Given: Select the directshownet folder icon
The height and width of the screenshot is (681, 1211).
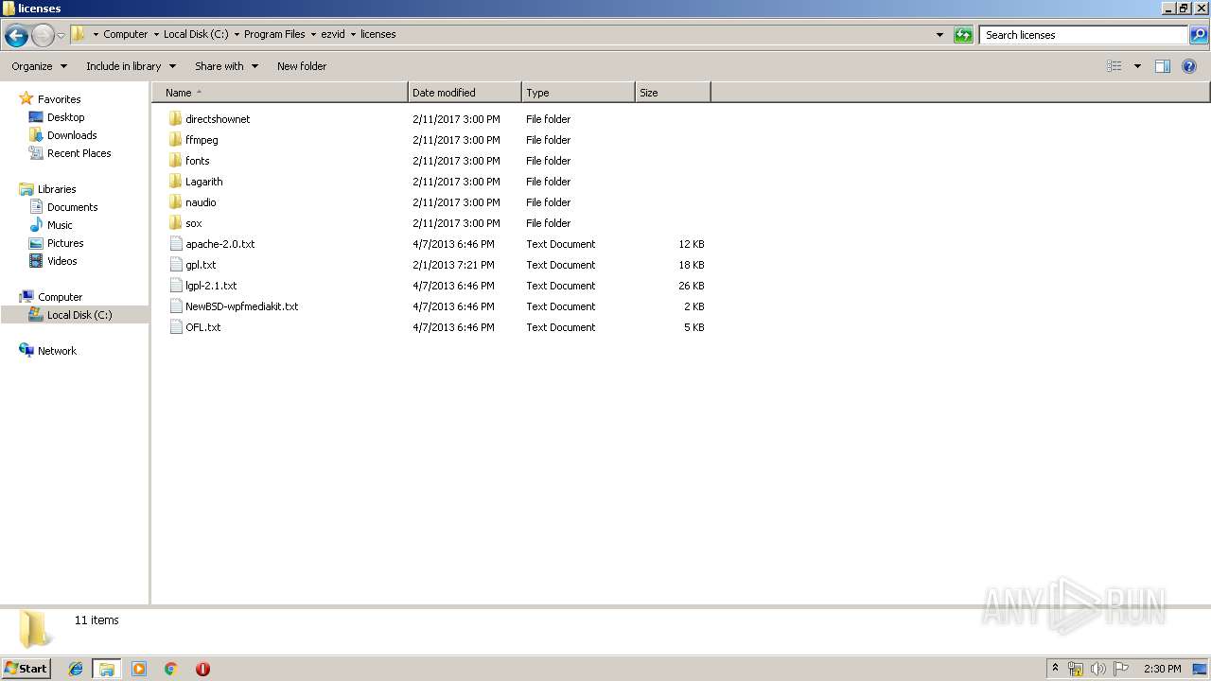Looking at the screenshot, I should pos(175,119).
